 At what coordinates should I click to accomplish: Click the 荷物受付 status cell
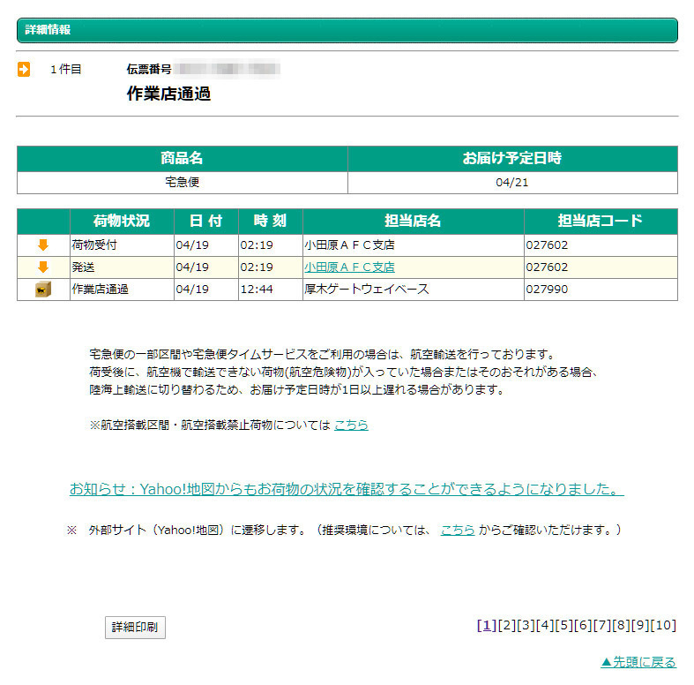point(122,245)
